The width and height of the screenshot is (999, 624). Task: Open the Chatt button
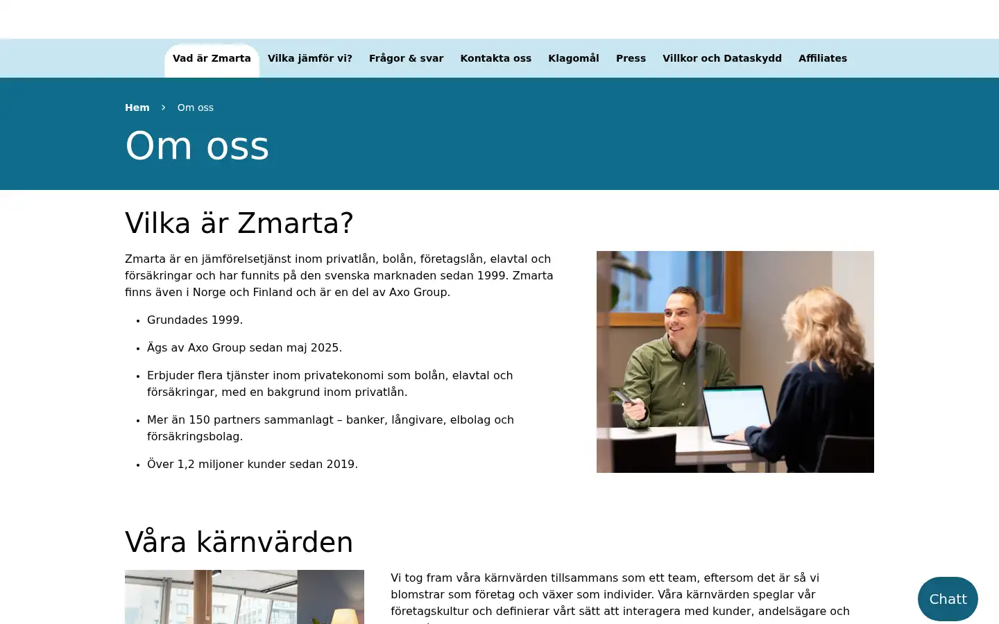[948, 599]
